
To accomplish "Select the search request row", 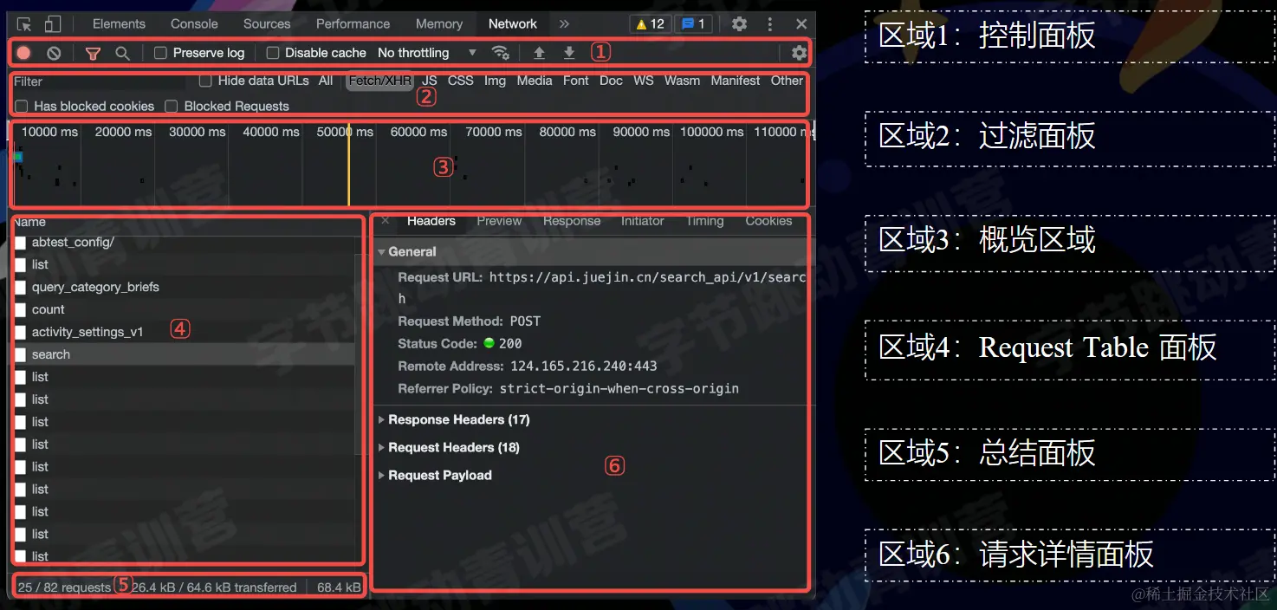I will click(x=184, y=354).
